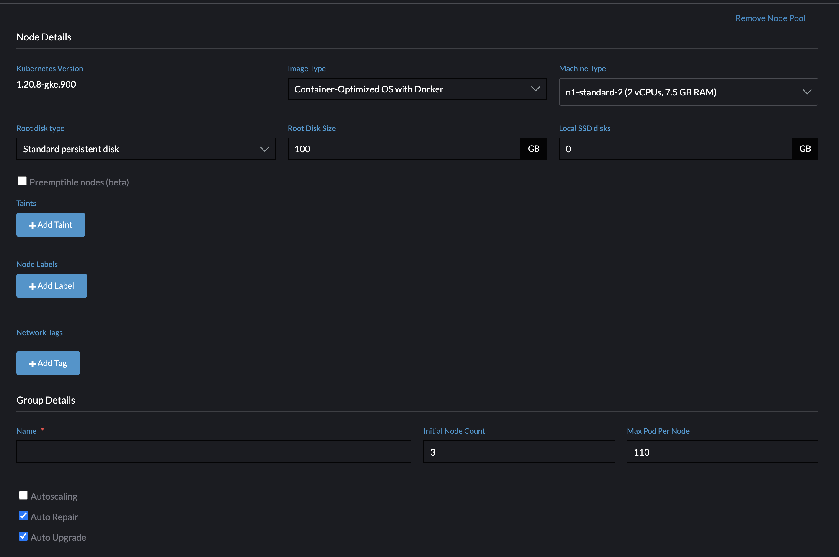839x557 pixels.
Task: Click the Add Tag button
Action: pos(48,363)
